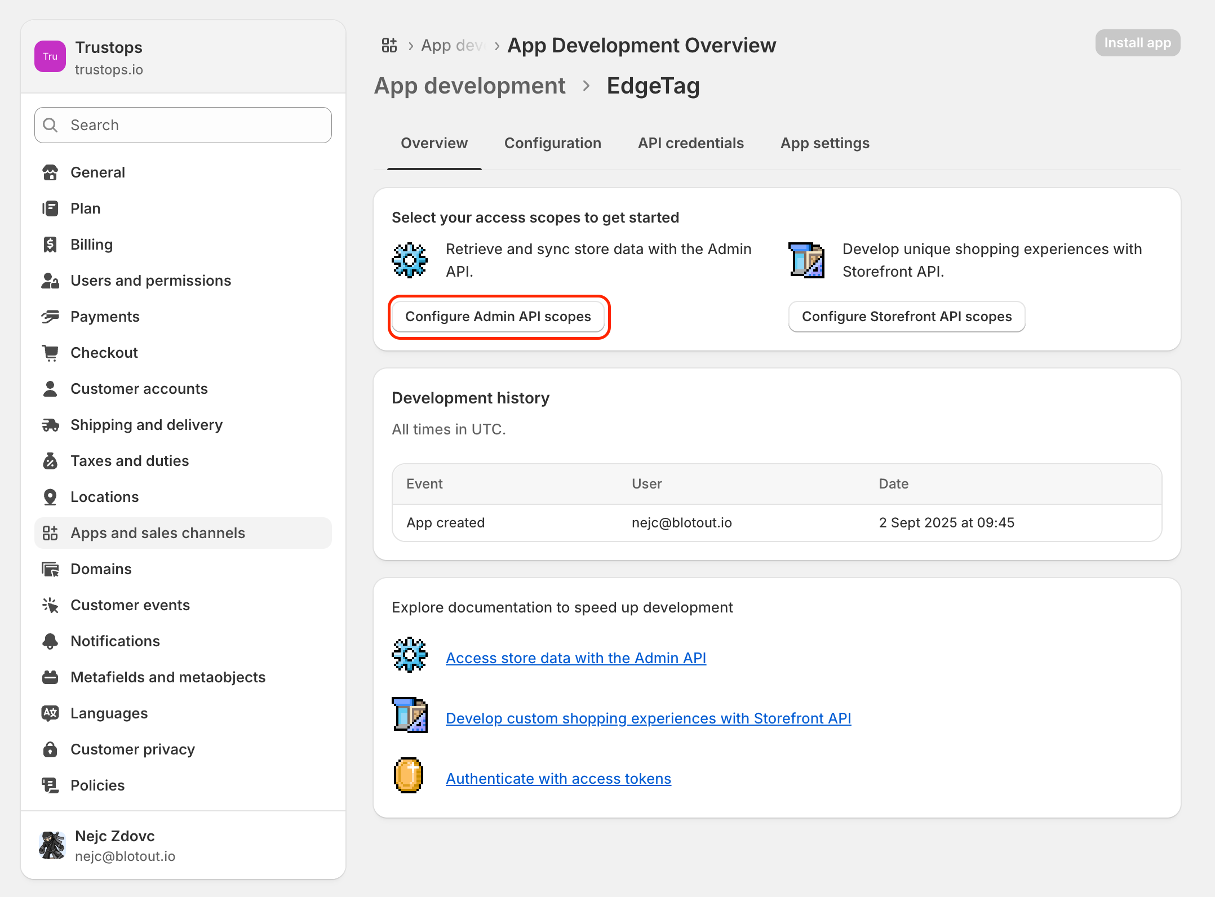Open Authenticate with access tokens link

558,779
